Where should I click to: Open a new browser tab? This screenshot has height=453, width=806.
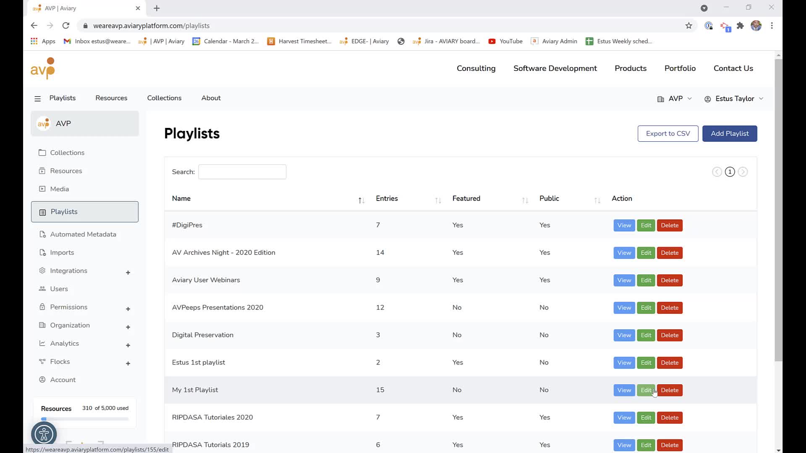(157, 8)
